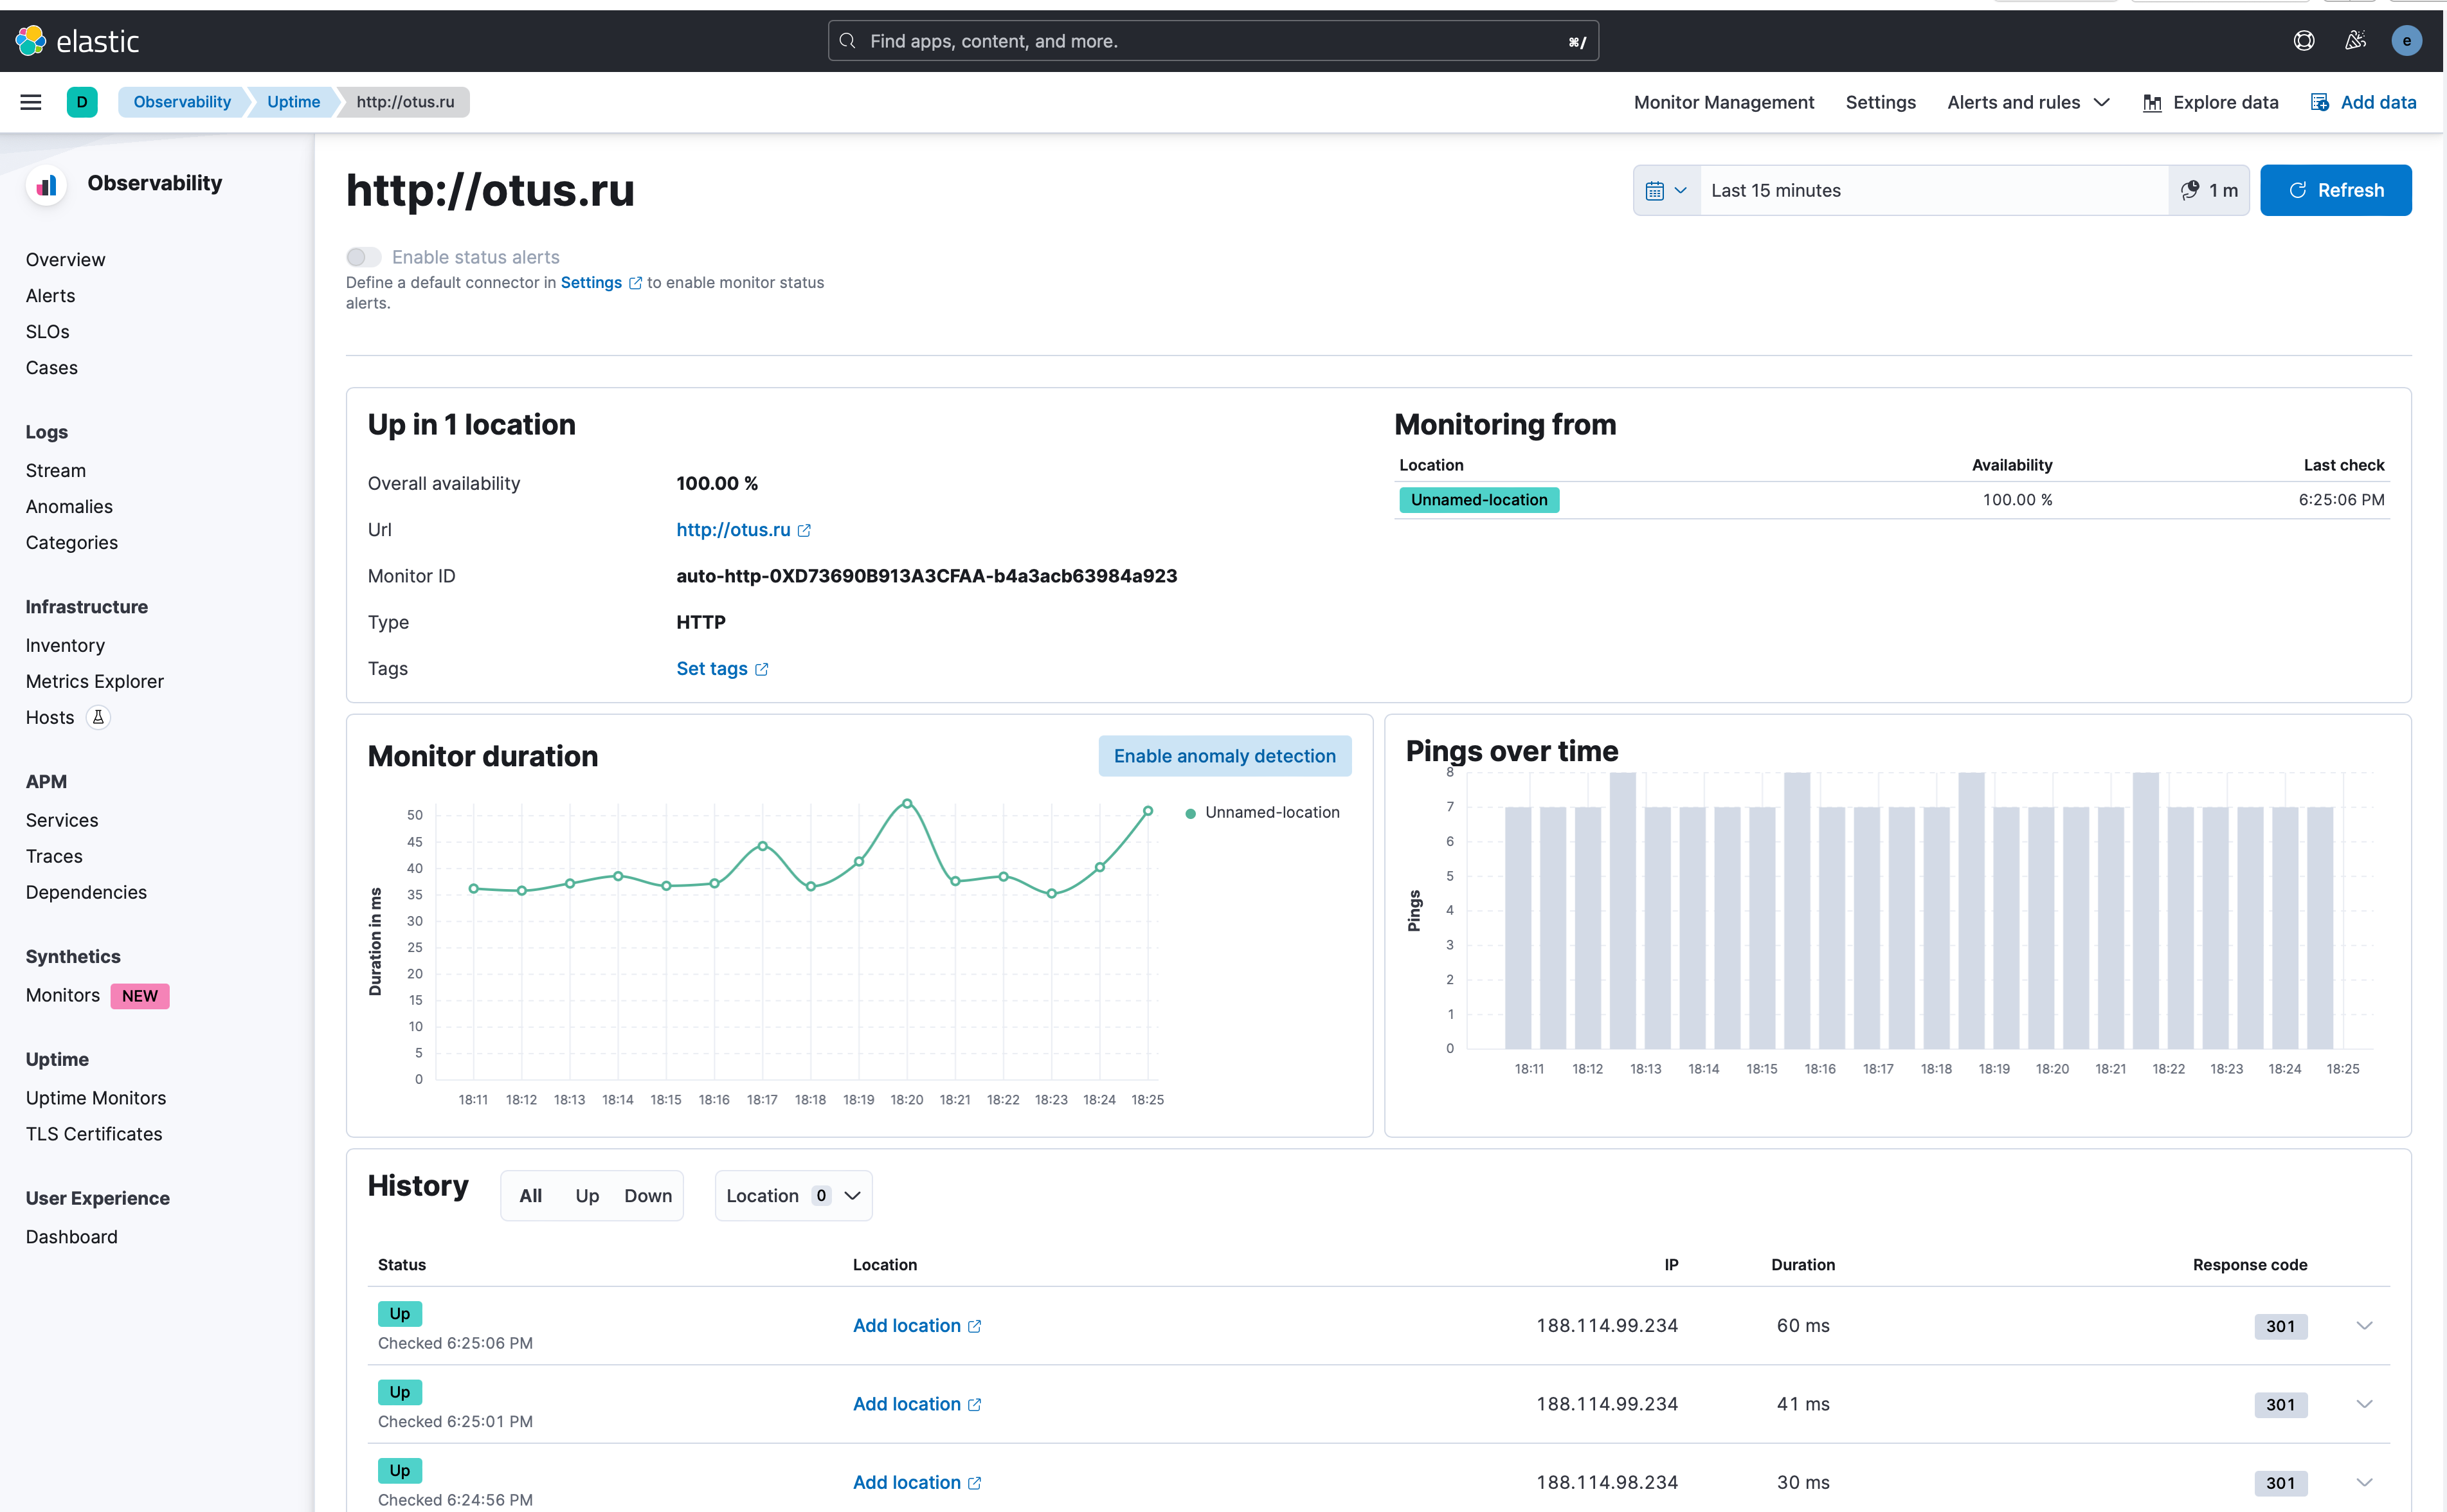Open Alerts and rules dropdown

[2028, 102]
